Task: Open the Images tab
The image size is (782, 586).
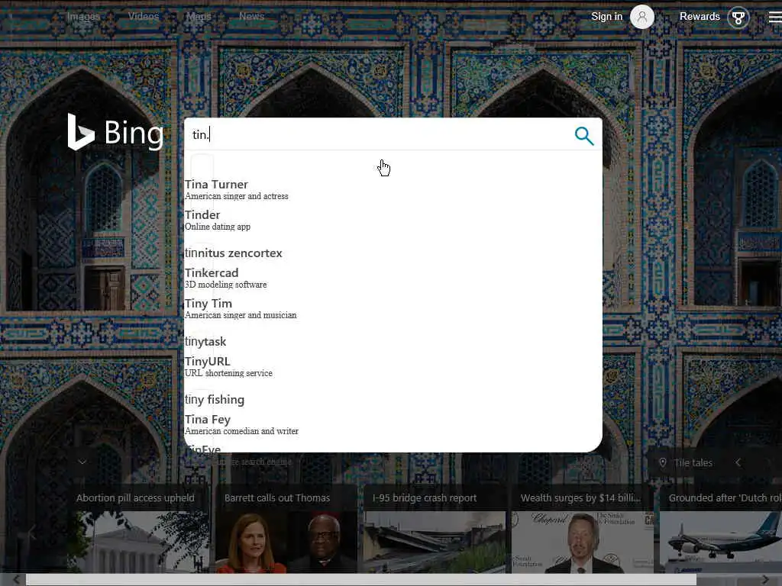Action: [83, 17]
